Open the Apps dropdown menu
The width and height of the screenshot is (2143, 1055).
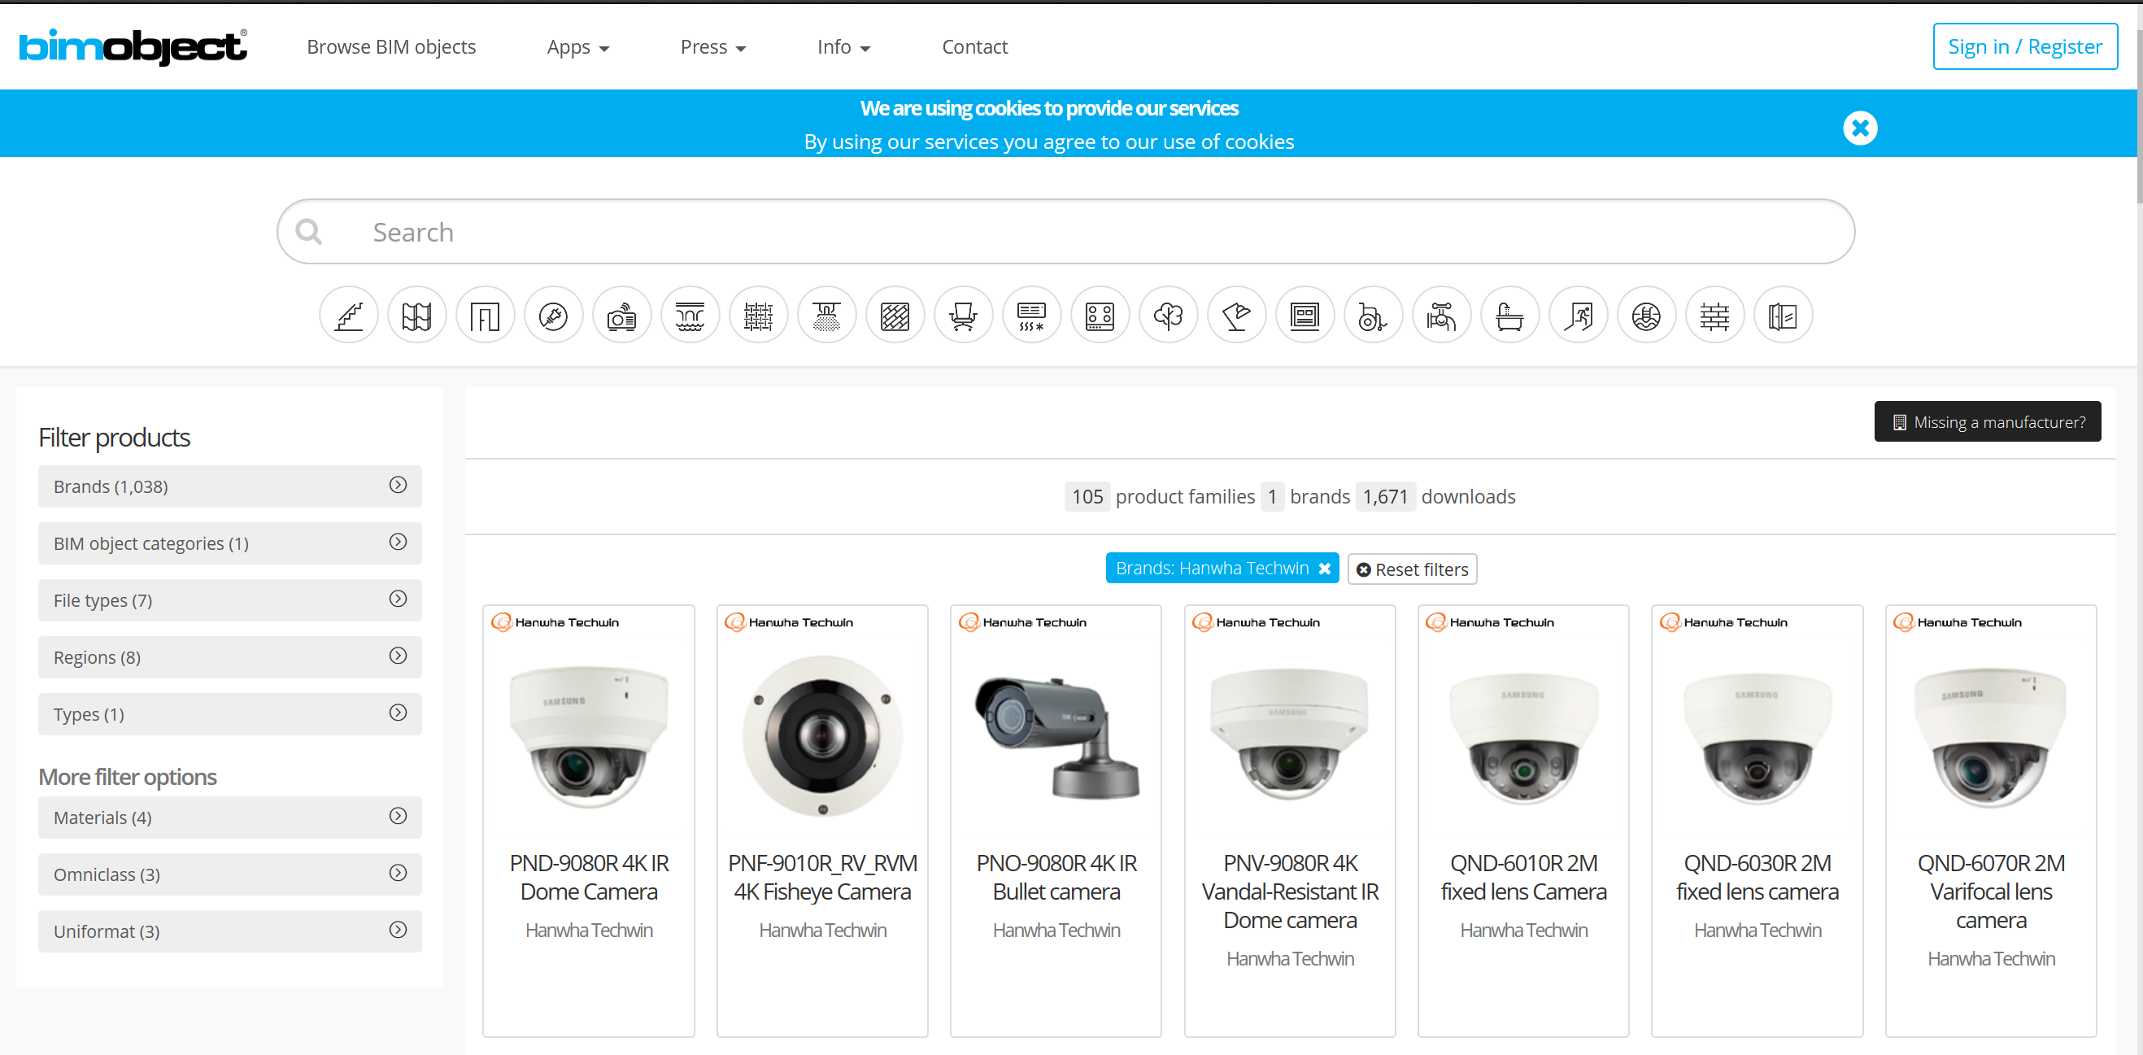pyautogui.click(x=578, y=47)
